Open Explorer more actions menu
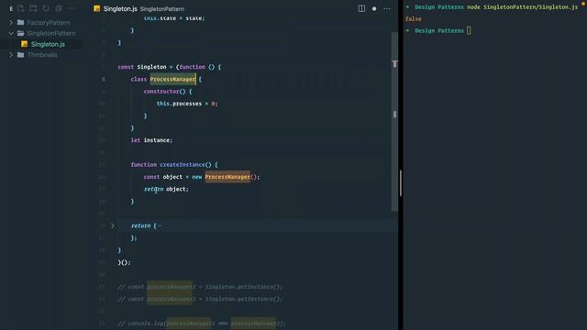 pos(72,8)
